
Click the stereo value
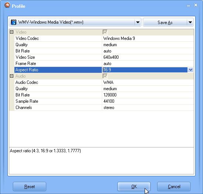pos(109,108)
